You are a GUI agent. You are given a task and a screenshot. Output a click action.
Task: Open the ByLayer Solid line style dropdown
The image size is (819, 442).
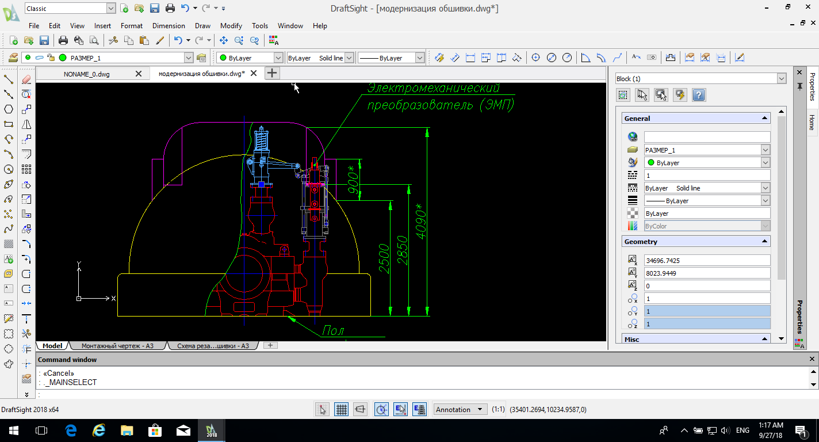click(x=349, y=58)
